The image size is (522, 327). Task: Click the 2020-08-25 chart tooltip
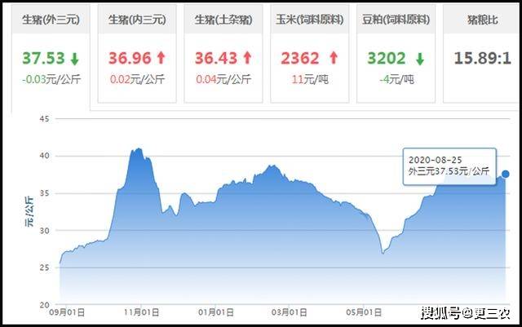[x=449, y=166]
